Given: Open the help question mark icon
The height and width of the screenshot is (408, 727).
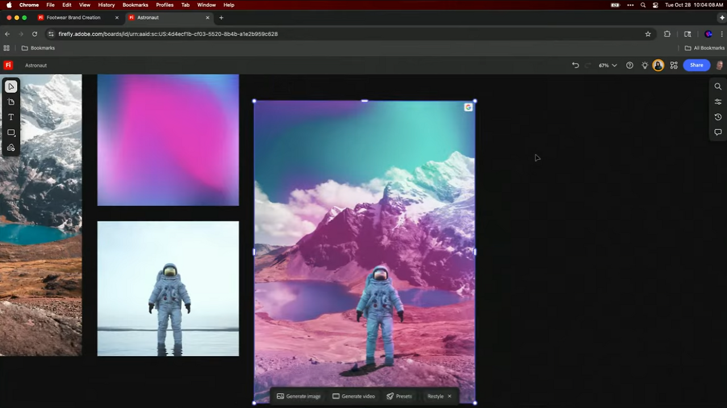Looking at the screenshot, I should click(629, 65).
